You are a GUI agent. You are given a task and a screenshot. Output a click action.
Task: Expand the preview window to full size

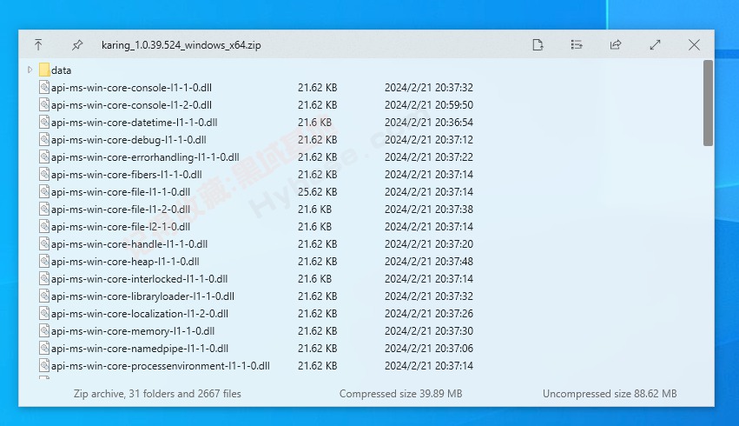(x=655, y=45)
